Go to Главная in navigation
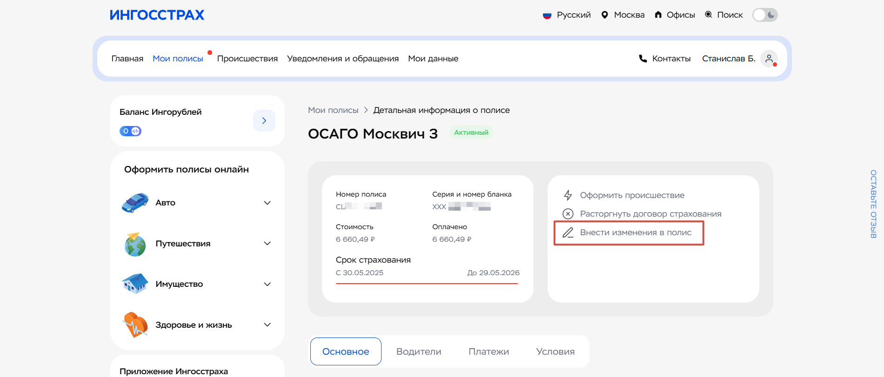 click(127, 59)
